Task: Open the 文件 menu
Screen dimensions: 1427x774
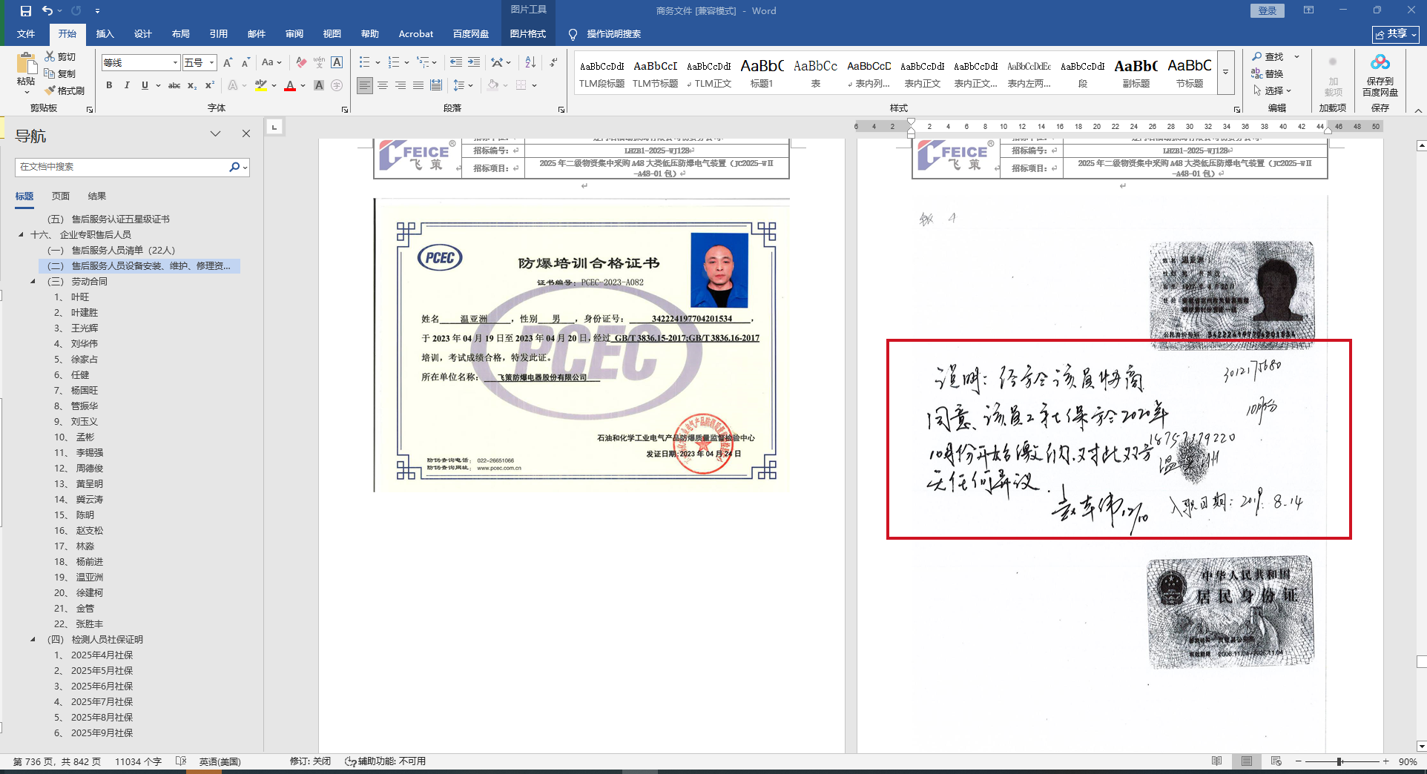Action: tap(26, 34)
